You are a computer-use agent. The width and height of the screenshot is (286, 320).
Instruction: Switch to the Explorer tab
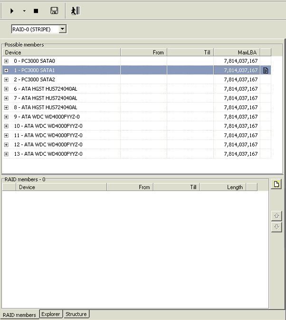(x=50, y=314)
